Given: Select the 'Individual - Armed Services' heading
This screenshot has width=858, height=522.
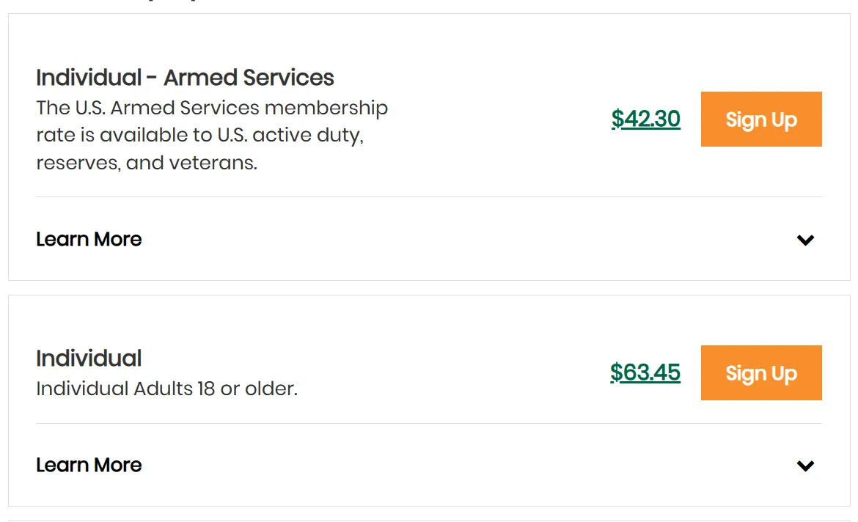Looking at the screenshot, I should click(185, 78).
